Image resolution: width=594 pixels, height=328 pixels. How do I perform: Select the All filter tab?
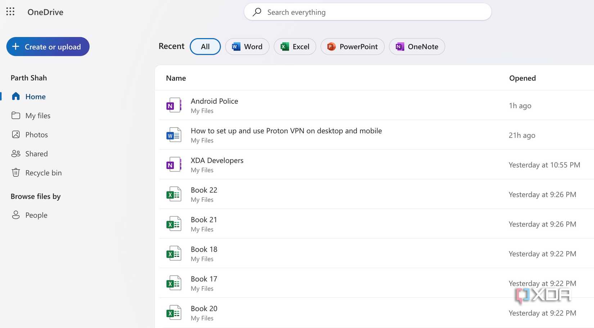(x=205, y=46)
